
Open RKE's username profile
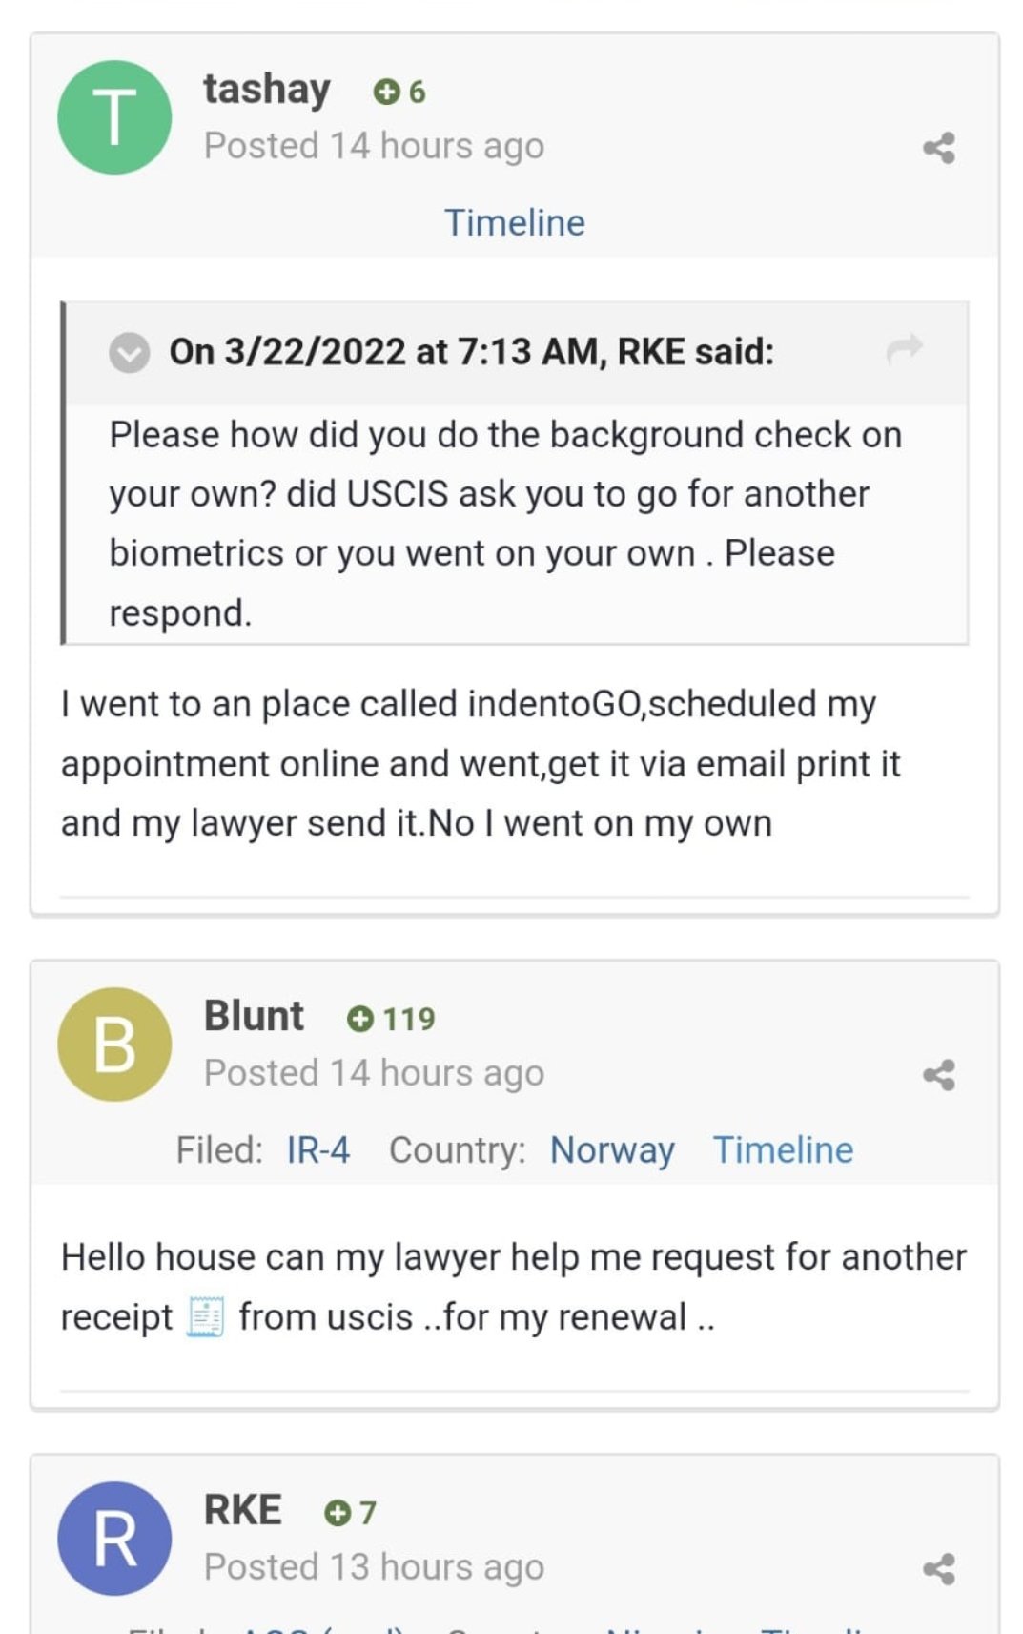242,1510
